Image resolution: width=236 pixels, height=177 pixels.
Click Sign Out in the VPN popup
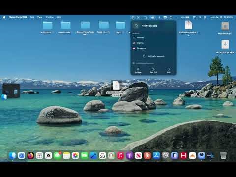(x=153, y=70)
